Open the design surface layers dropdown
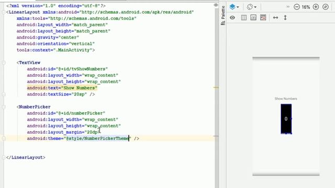335x188 pixels. point(234,7)
